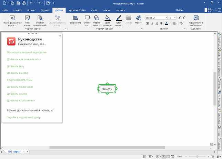This screenshot has width=222, height=159.
Task: Click the calendar icon in status bar
Action: click(x=173, y=157)
